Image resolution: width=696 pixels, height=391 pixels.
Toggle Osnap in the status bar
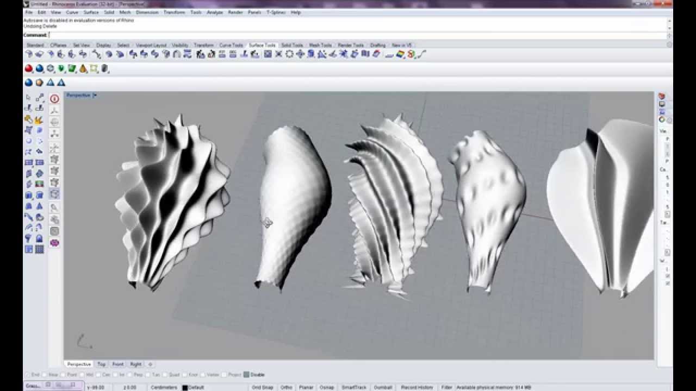coord(327,388)
